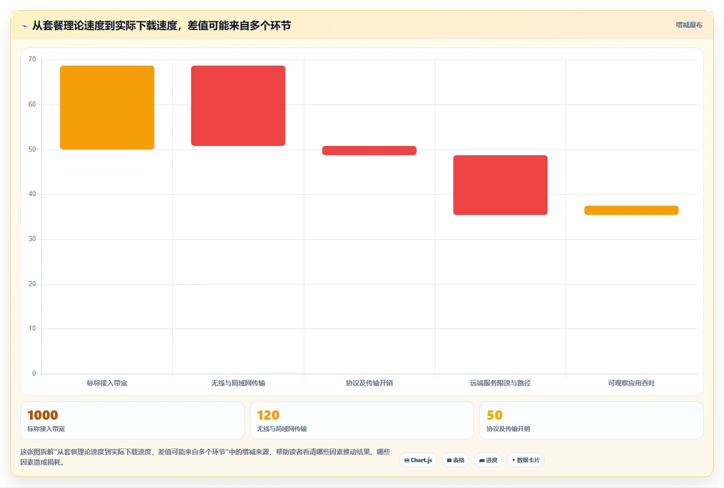724x488 pixels.
Task: Click the description paragraph starting 这张图拆解
Action: pyautogui.click(x=205, y=457)
